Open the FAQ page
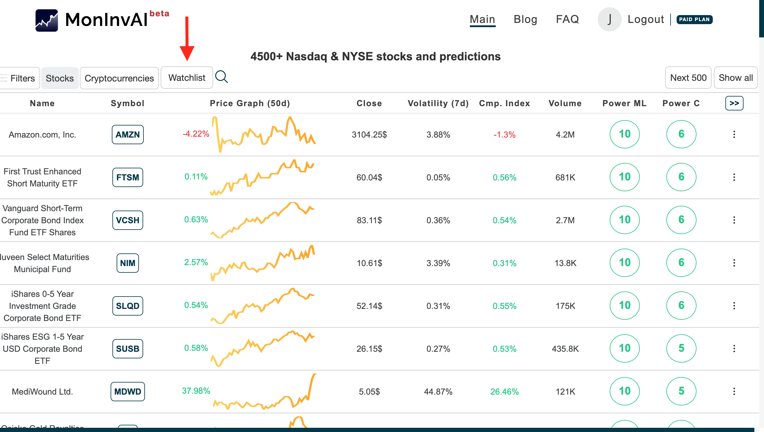Image resolution: width=764 pixels, height=432 pixels. coord(567,19)
